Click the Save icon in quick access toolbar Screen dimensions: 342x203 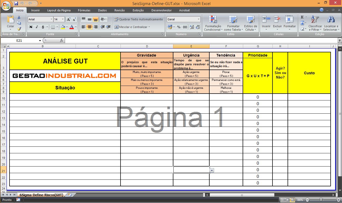[x=16, y=3]
